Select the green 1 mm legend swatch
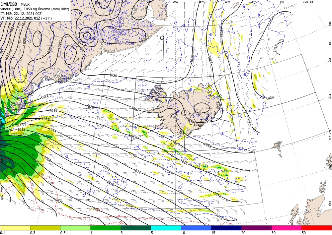This screenshot has width=332, height=235. [106, 228]
